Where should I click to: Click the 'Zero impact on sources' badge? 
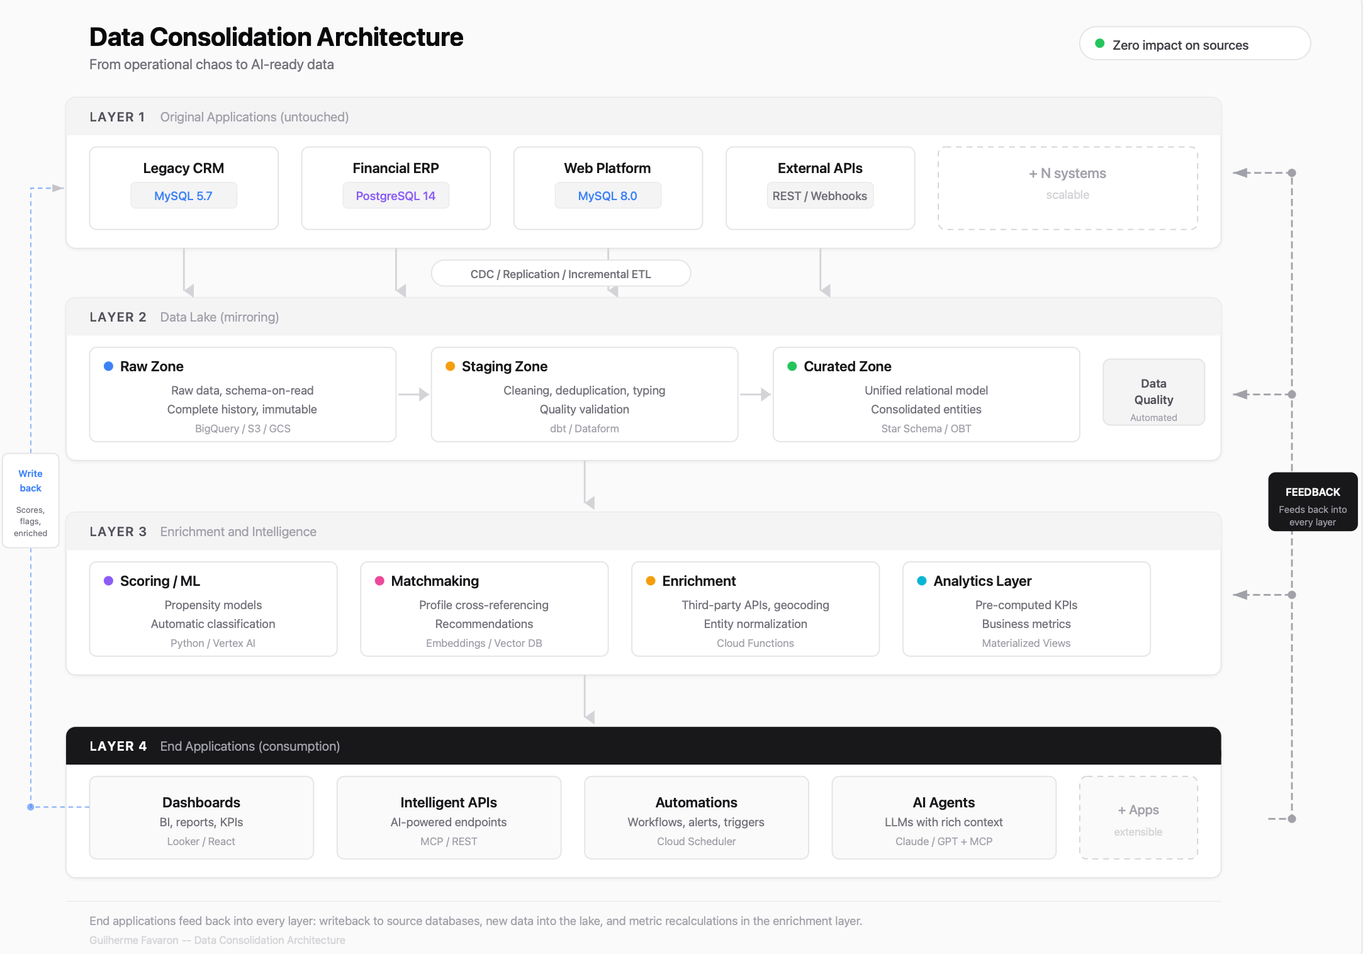[1195, 43]
